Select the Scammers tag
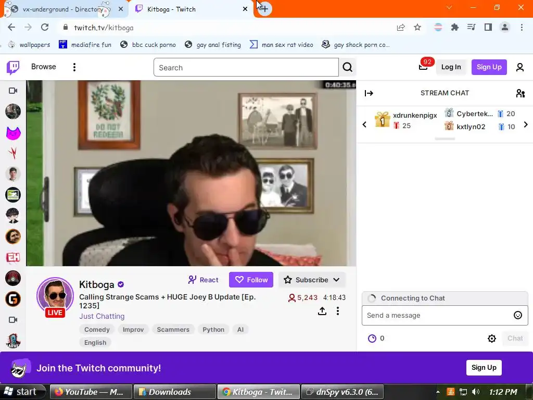The width and height of the screenshot is (533, 400). pos(173,330)
